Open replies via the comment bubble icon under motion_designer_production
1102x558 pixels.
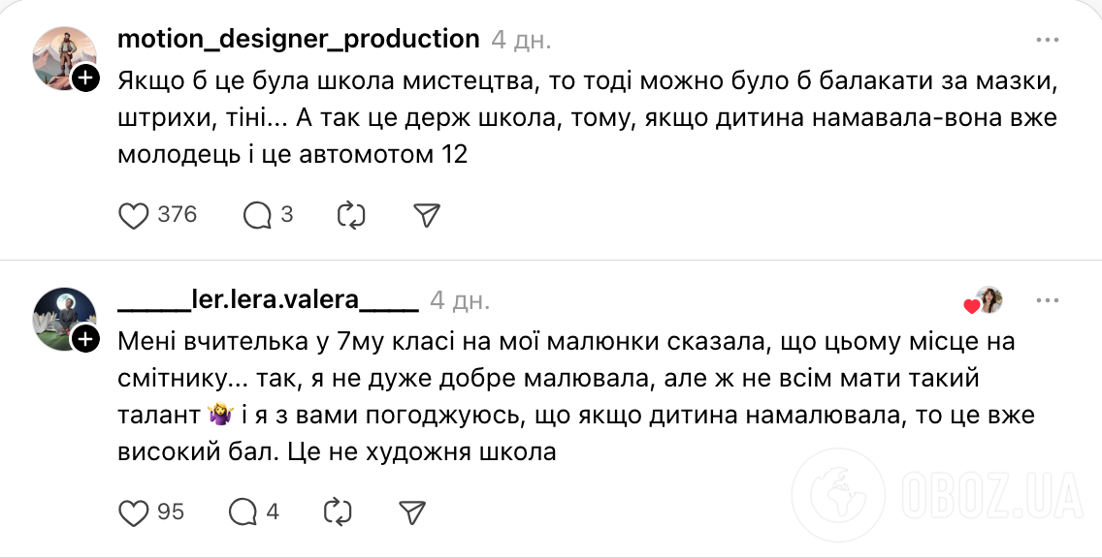tap(258, 215)
